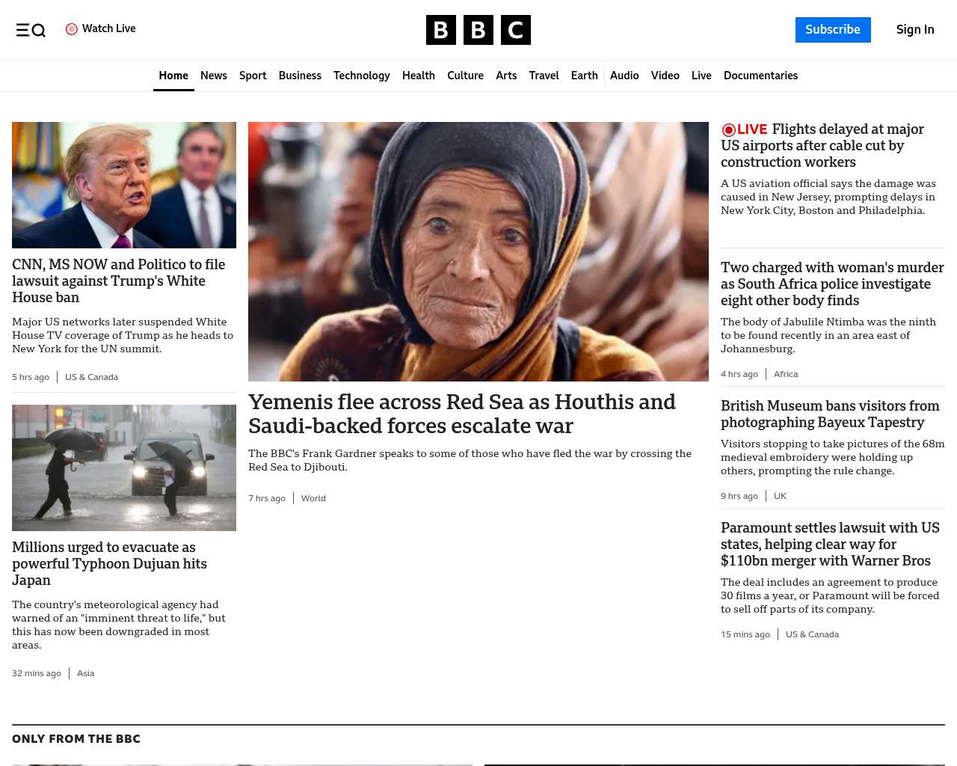Click the LIVE indicator on flights story
Viewport: 957px width, 766px height.
745,129
